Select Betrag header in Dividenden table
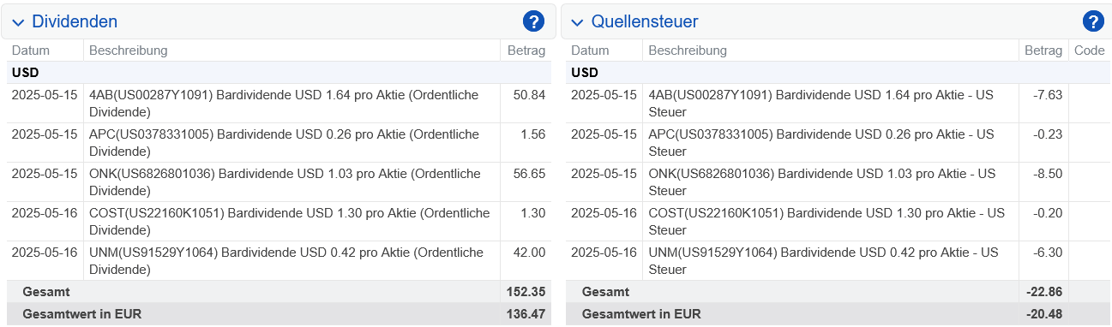The height and width of the screenshot is (327, 1112). 526,51
